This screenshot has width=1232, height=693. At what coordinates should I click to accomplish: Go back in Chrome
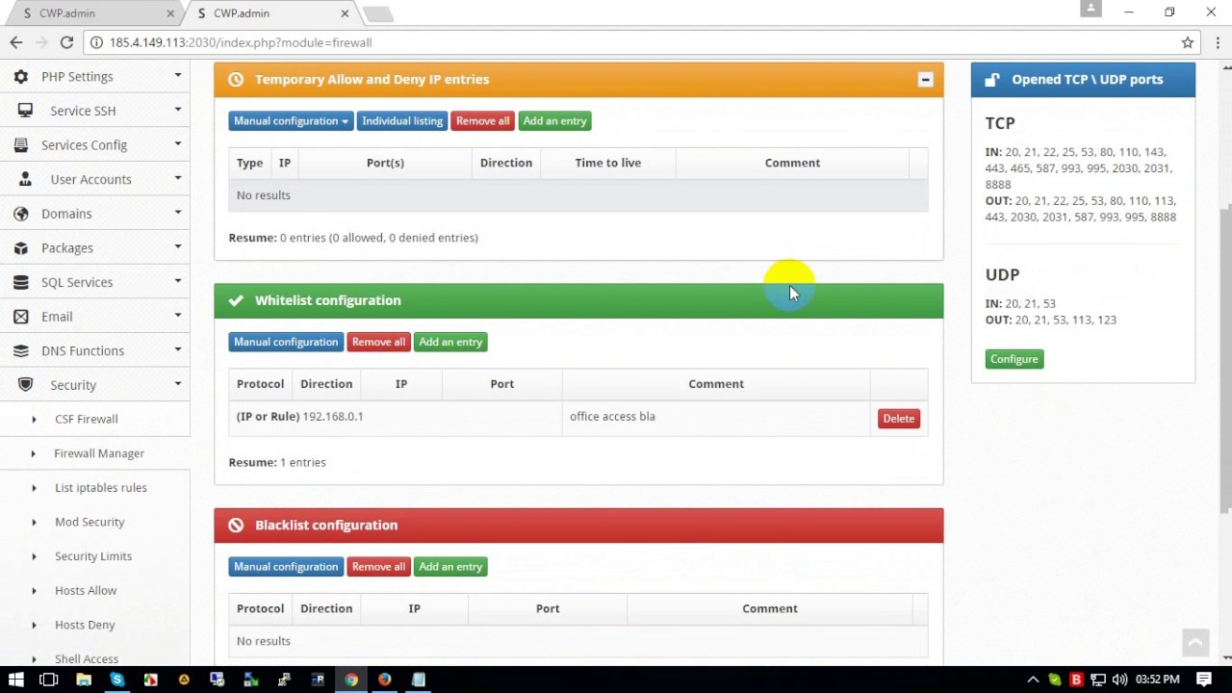(x=15, y=42)
